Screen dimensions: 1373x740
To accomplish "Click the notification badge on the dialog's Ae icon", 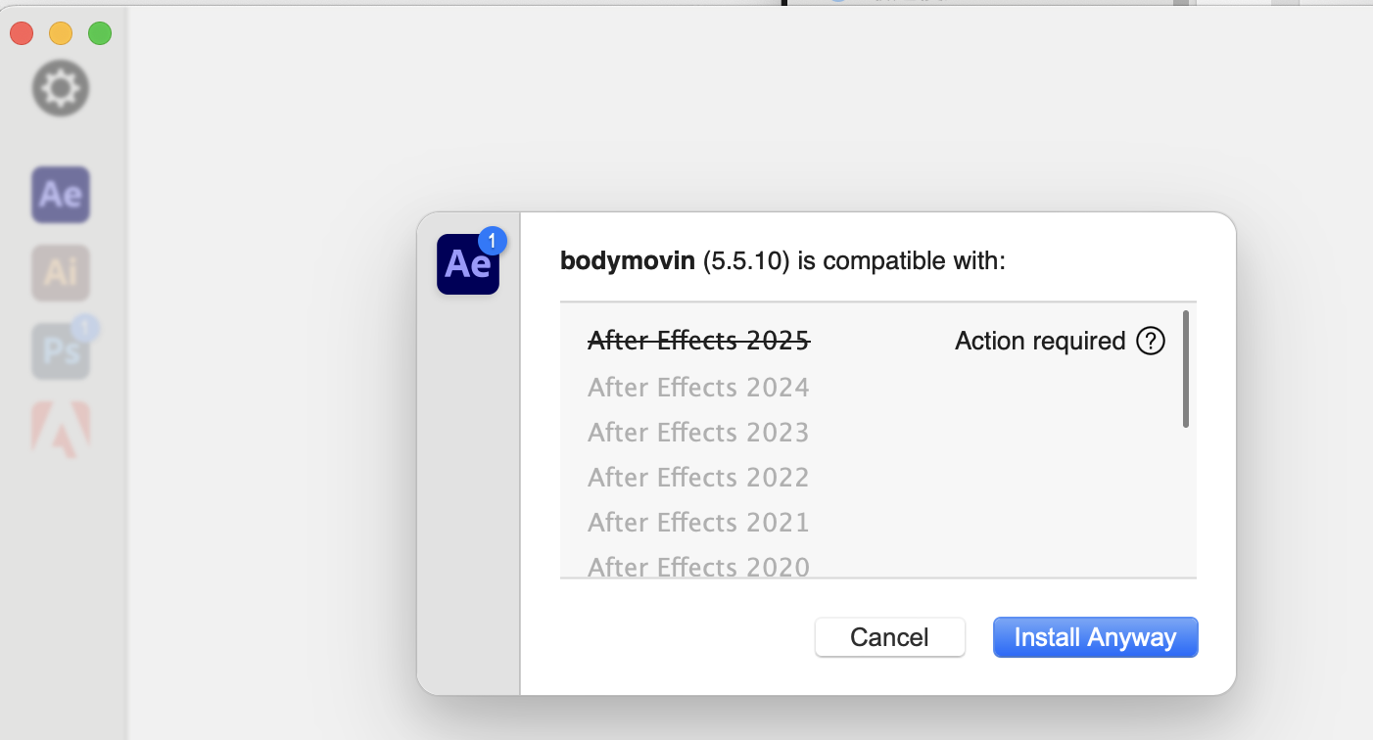I will [494, 239].
